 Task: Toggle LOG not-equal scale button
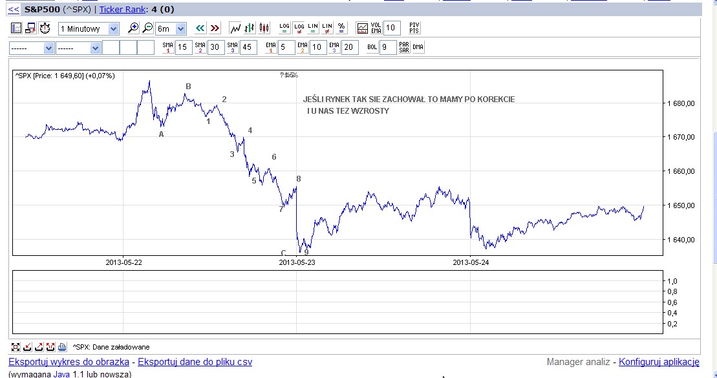[299, 28]
